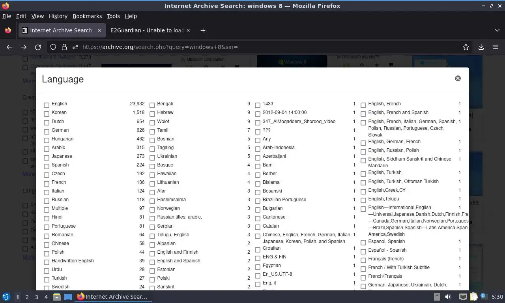Check the Cantonese checkbox
505x303 pixels.
coord(258,218)
